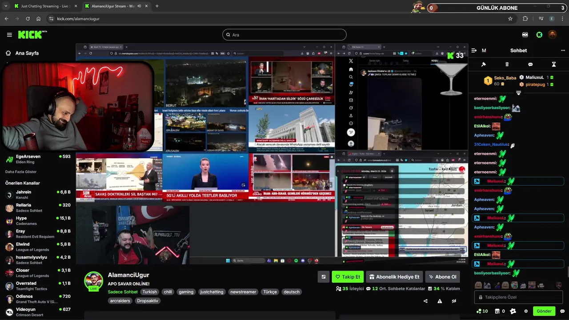Click Gönder send button
Screen dimensions: 569x320
[544, 311]
